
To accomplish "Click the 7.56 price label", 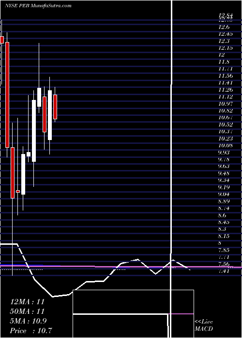I will pos(224,264).
